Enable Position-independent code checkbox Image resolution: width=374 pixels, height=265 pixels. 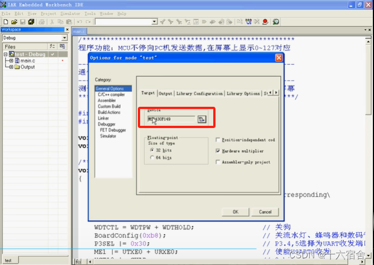click(218, 140)
